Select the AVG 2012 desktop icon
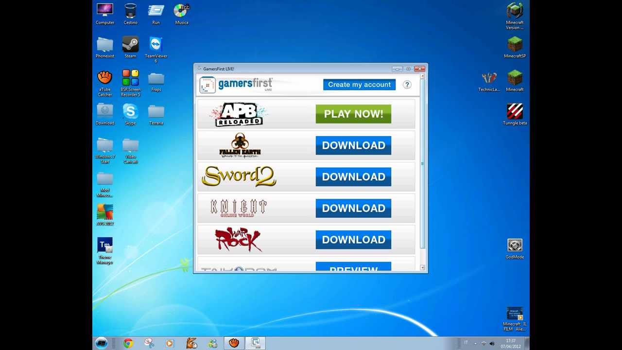 105,214
